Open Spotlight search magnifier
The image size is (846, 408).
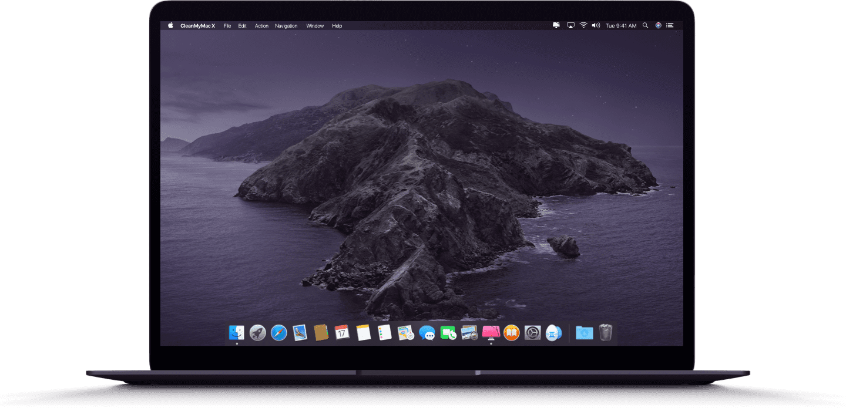(646, 25)
